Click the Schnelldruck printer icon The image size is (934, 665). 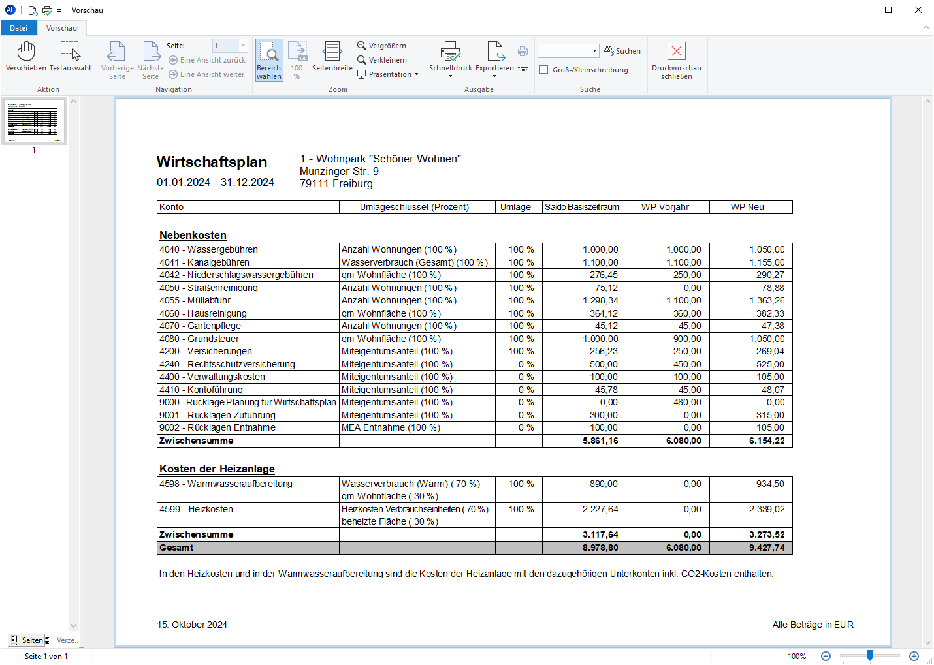(x=451, y=52)
